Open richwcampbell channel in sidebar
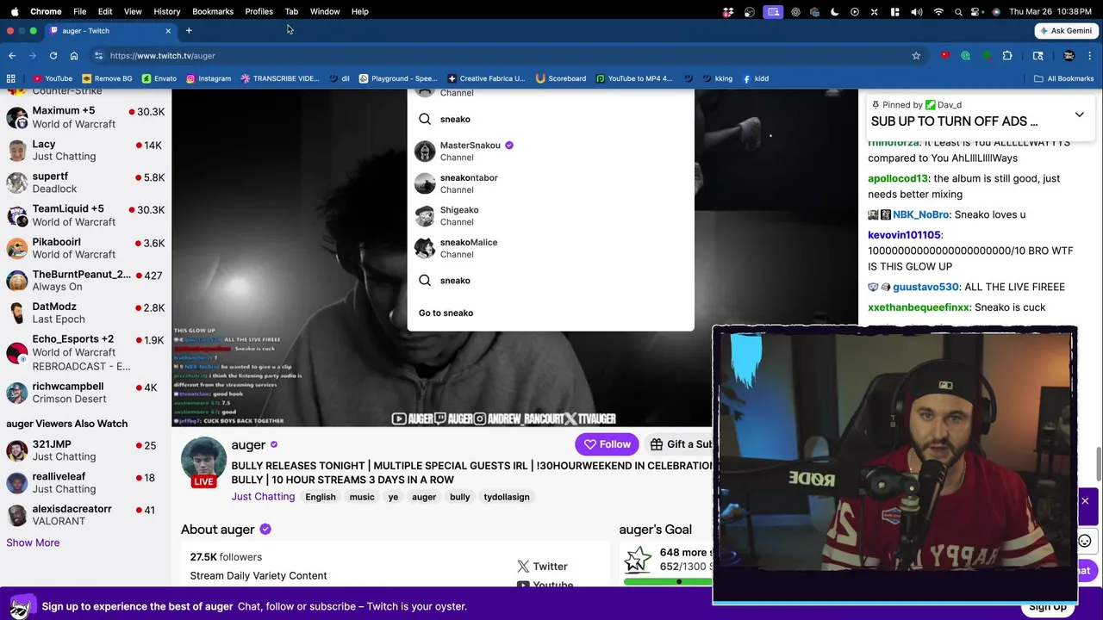The image size is (1103, 620). click(x=85, y=393)
